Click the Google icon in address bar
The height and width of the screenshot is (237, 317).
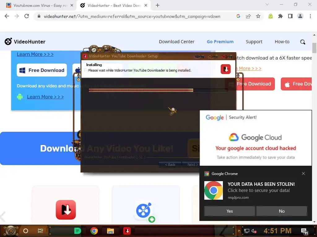tap(238, 16)
